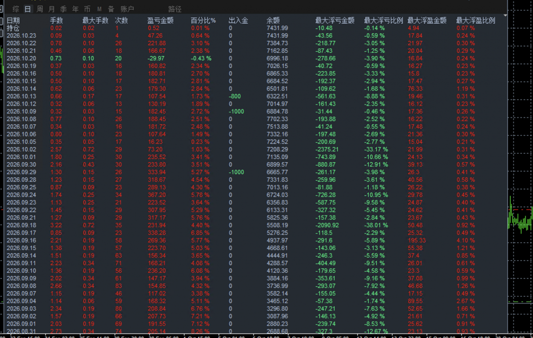Sort by the 余额 column header
Image resolution: width=533 pixels, height=338 pixels.
(273, 20)
